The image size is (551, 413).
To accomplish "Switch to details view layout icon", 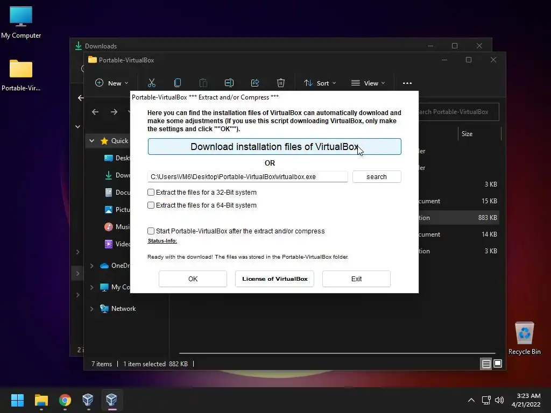I will point(486,364).
